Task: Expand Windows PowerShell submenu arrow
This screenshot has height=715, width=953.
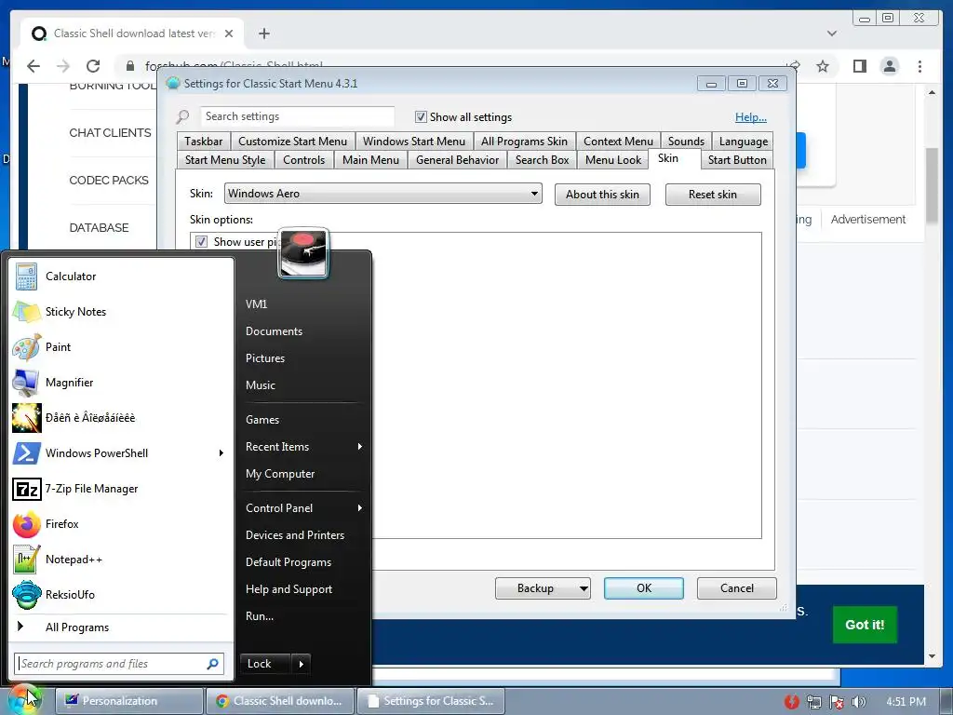Action: pyautogui.click(x=221, y=453)
